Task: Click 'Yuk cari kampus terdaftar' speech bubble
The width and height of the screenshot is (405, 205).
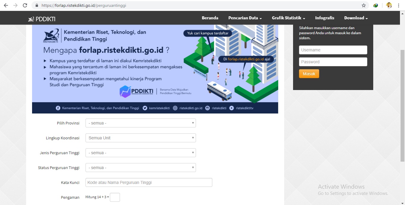Action: coord(208,33)
